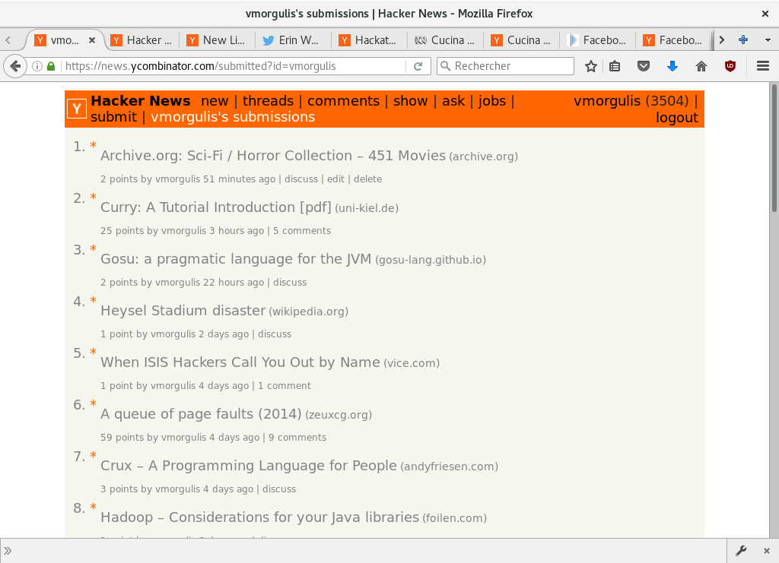Click the search magnifier icon

446,66
